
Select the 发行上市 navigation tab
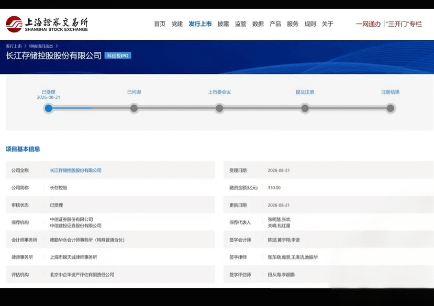[200, 24]
